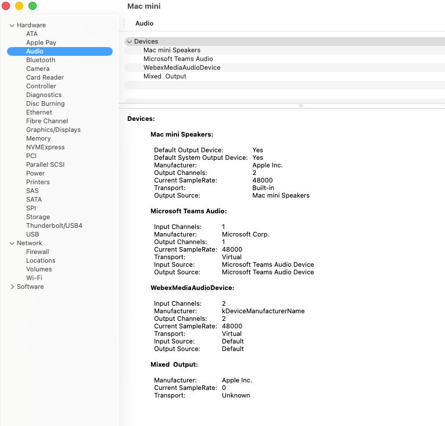Image resolution: width=445 pixels, height=426 pixels.
Task: Click the Devices: bold heading in details
Action: point(141,119)
